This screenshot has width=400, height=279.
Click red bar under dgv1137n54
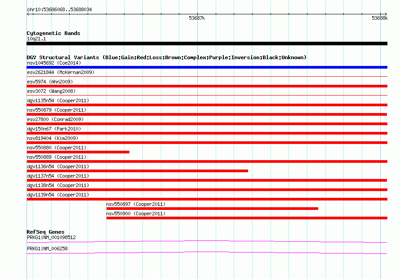click(207, 180)
